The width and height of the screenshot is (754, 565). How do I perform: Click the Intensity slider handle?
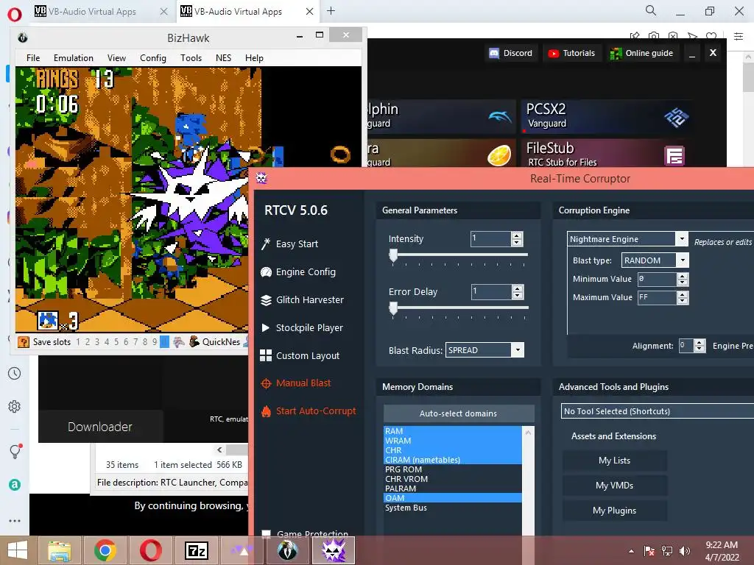pyautogui.click(x=393, y=255)
